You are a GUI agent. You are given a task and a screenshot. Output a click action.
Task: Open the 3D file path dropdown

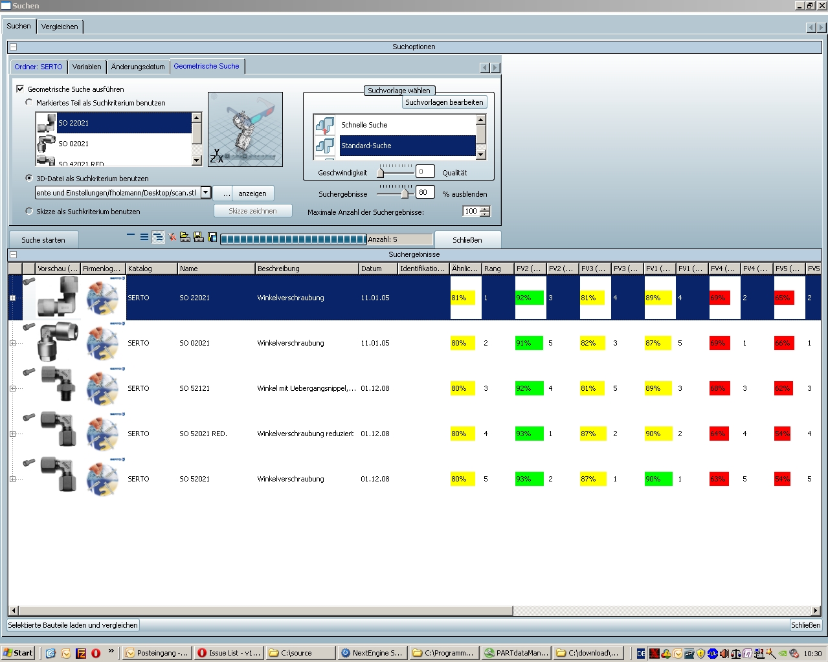205,193
